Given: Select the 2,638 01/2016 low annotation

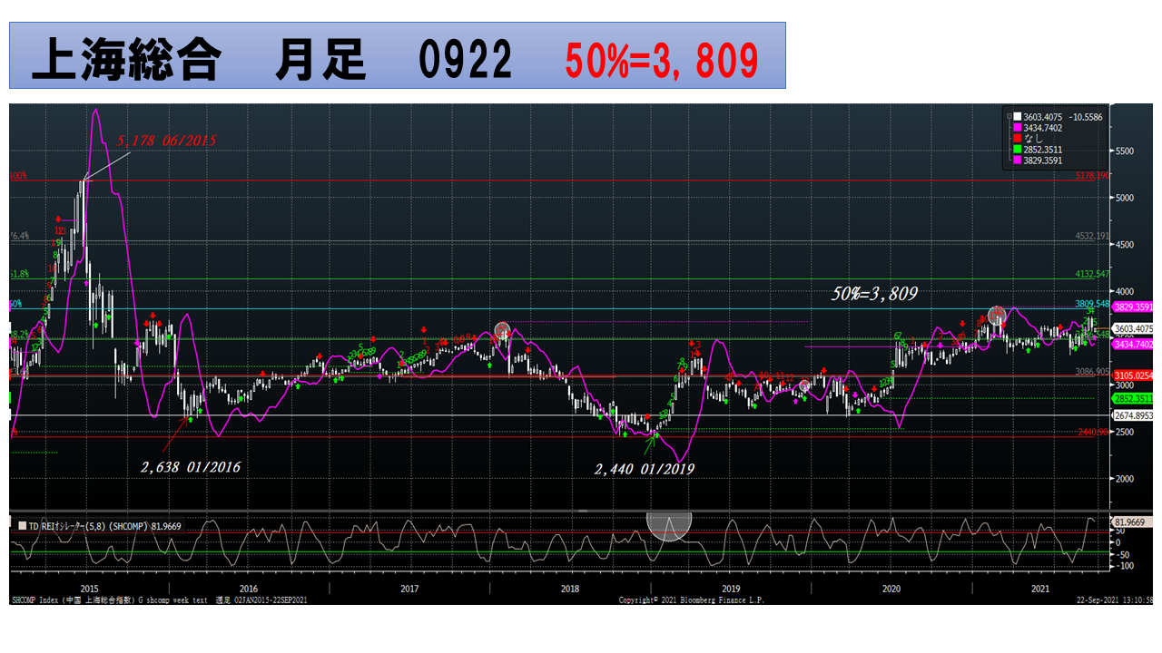Looking at the screenshot, I should [190, 467].
